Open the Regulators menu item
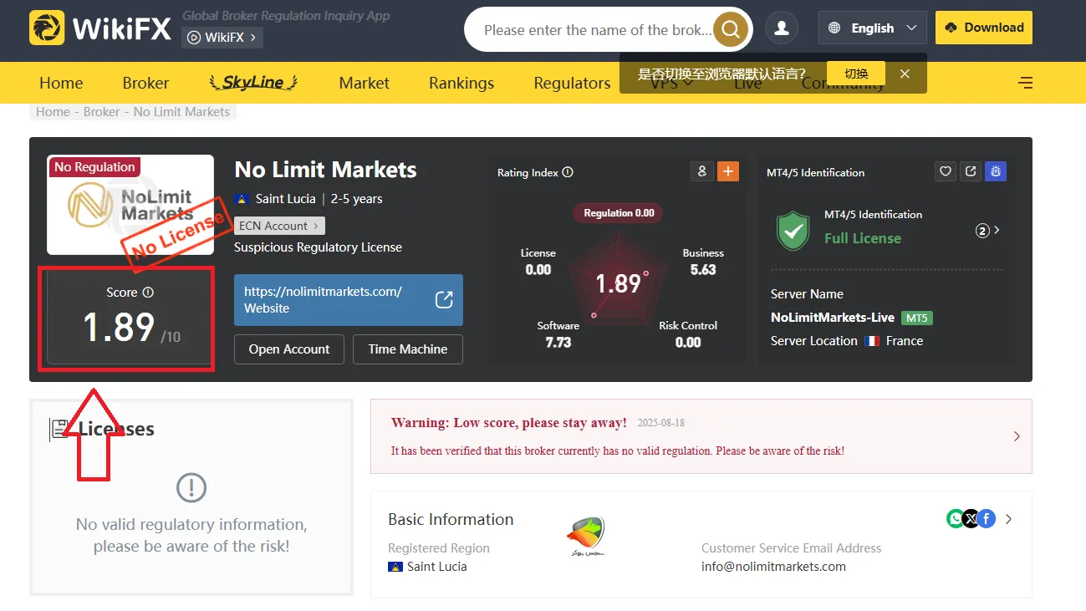1086x611 pixels. pos(571,83)
